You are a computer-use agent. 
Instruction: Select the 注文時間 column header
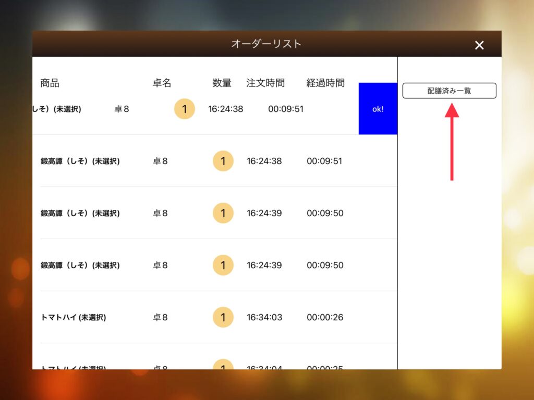[x=265, y=83]
